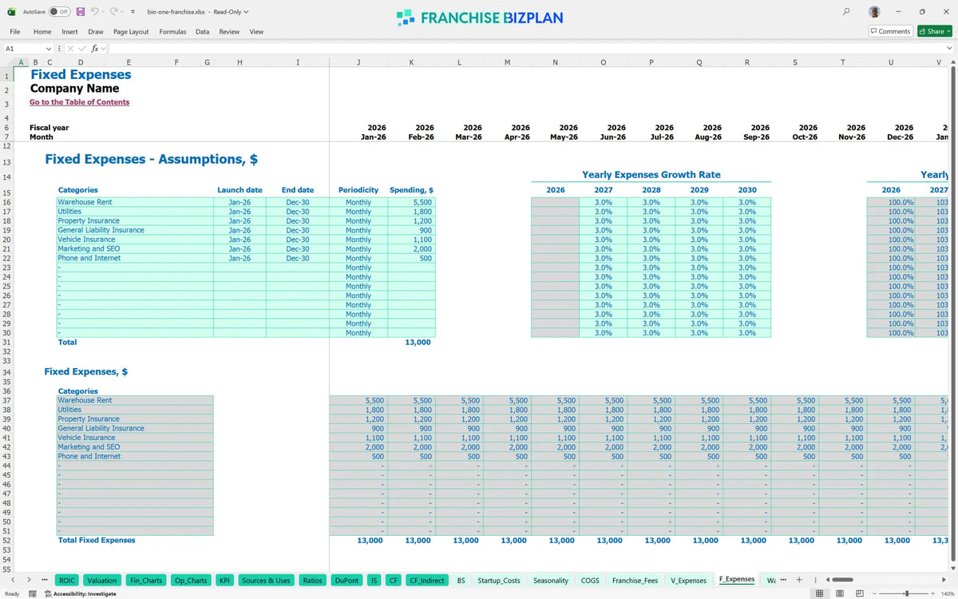Open Customize Quick Access Toolbar dropdown
Screen dimensions: 958x599
[x=132, y=12]
